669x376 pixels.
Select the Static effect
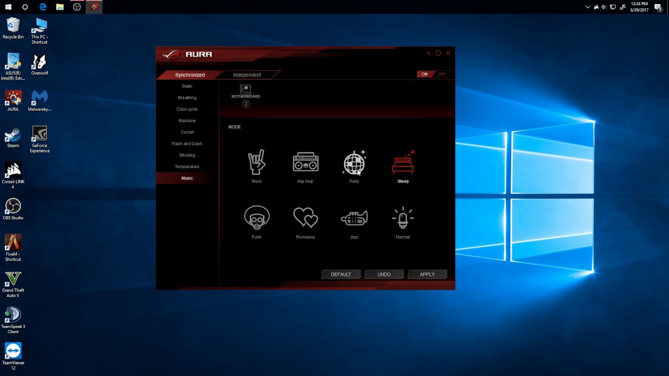coord(187,86)
